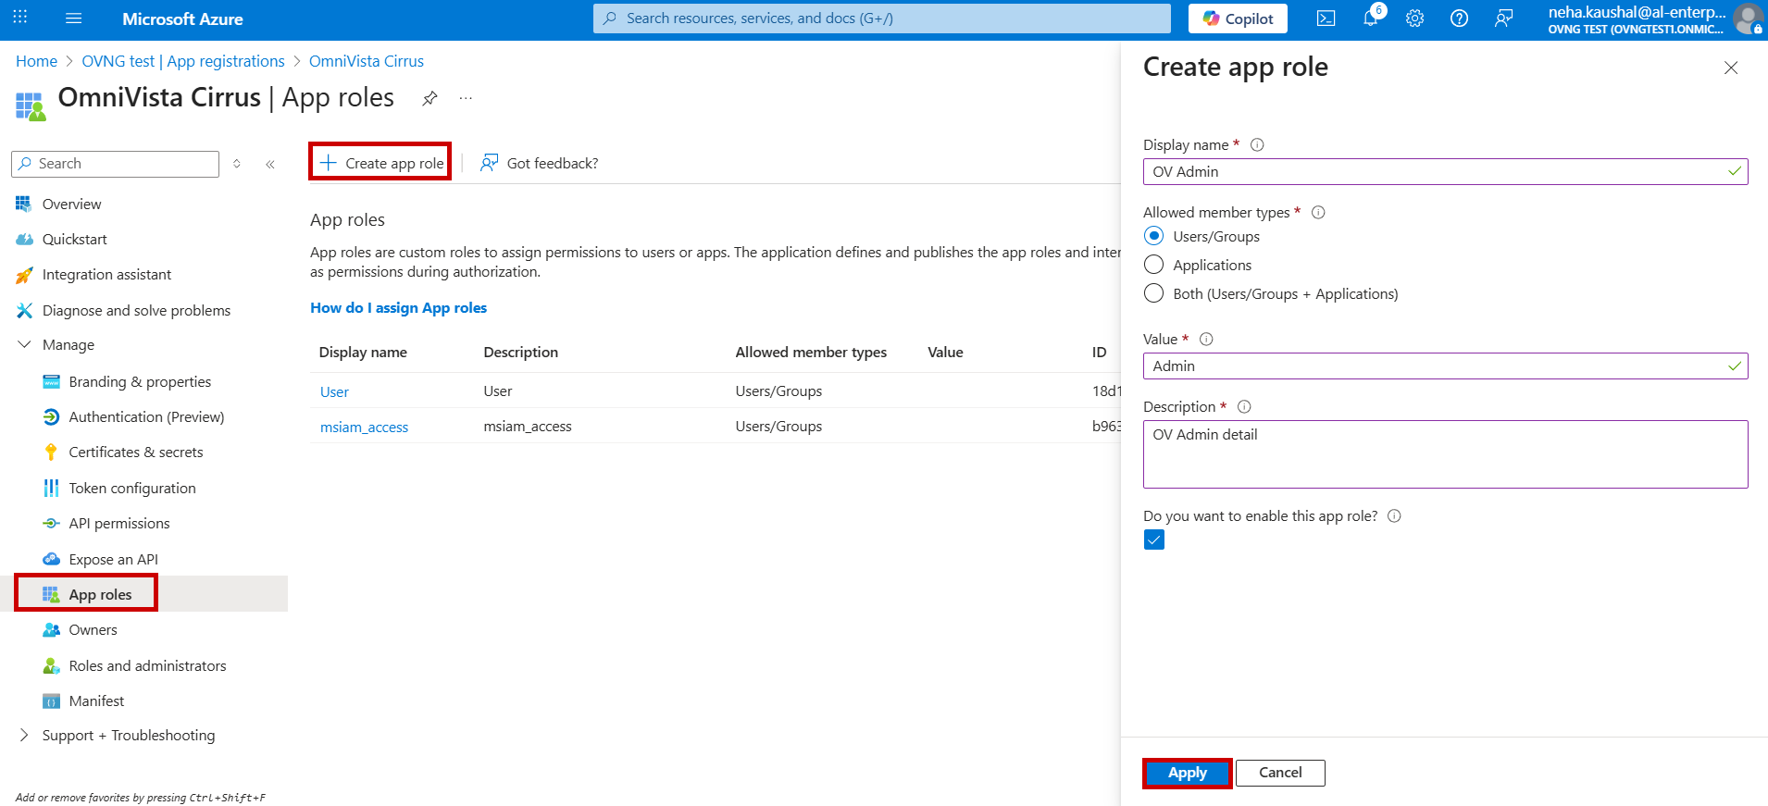Click the Value input containing Admin

(x=1445, y=366)
